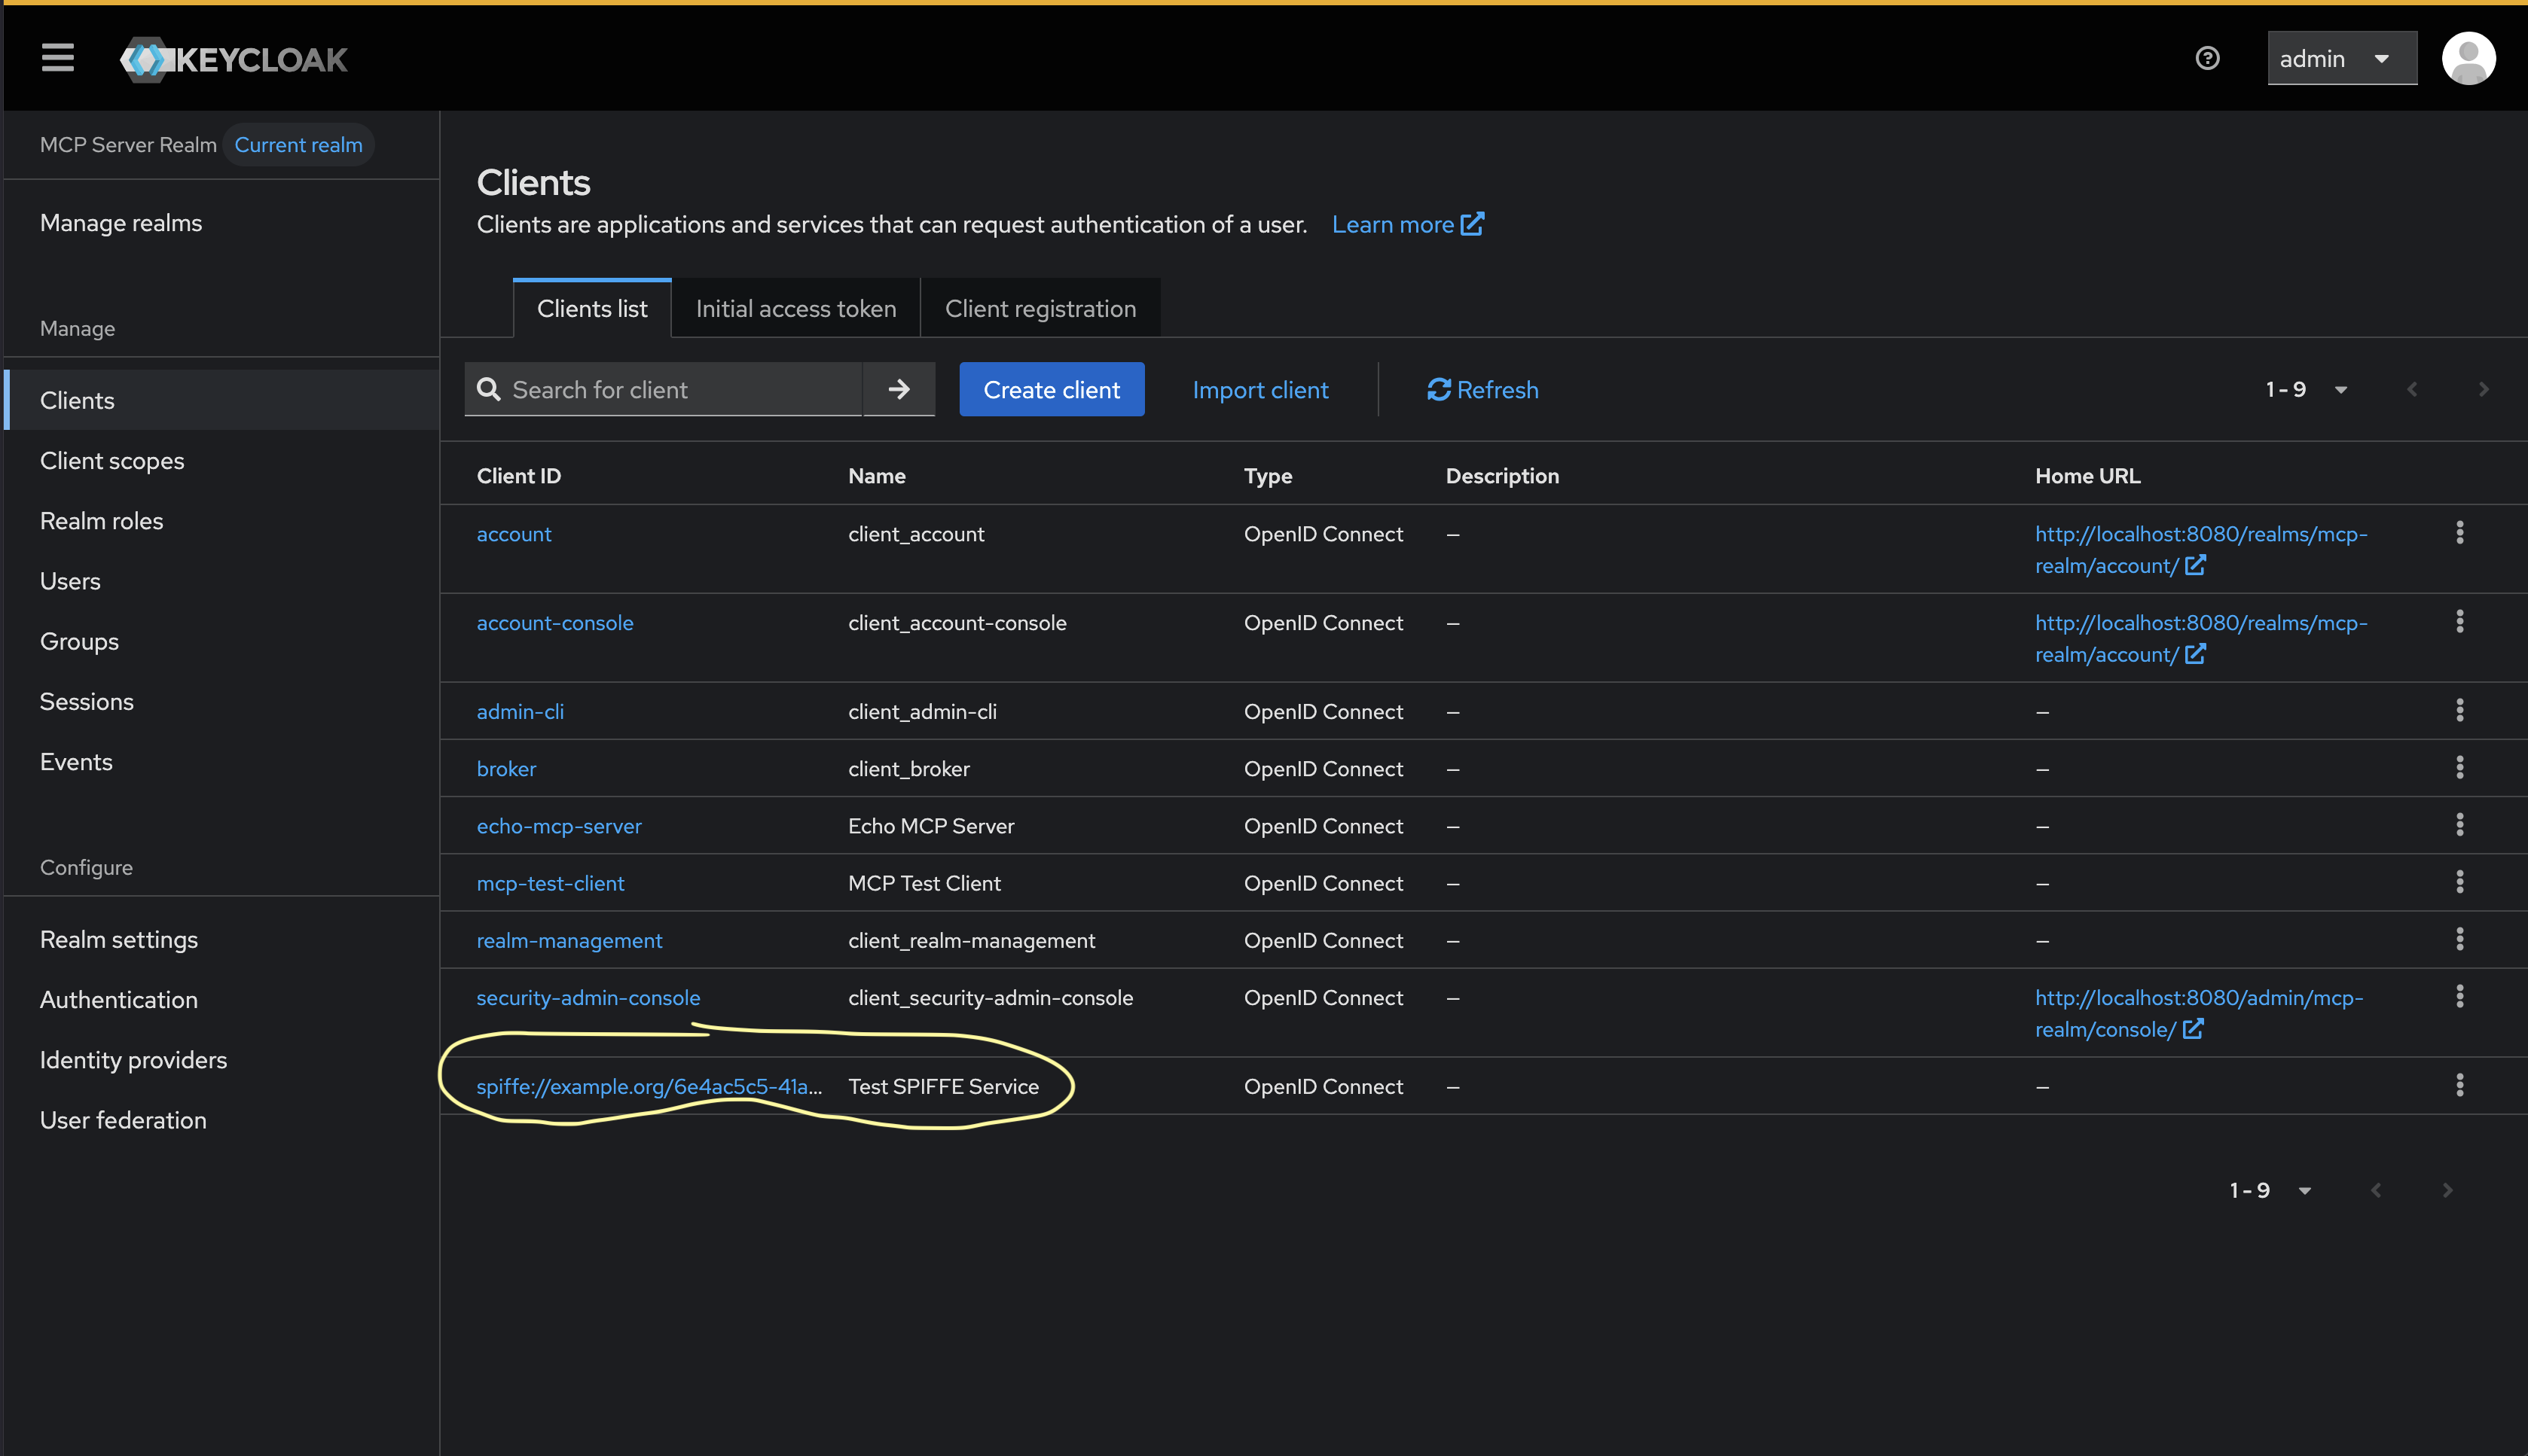Open kebab menu for account row
Image resolution: width=2528 pixels, height=1456 pixels.
pos(2459,533)
